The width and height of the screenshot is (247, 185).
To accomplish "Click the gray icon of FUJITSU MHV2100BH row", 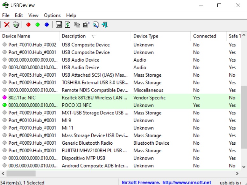I will tap(4, 150).
